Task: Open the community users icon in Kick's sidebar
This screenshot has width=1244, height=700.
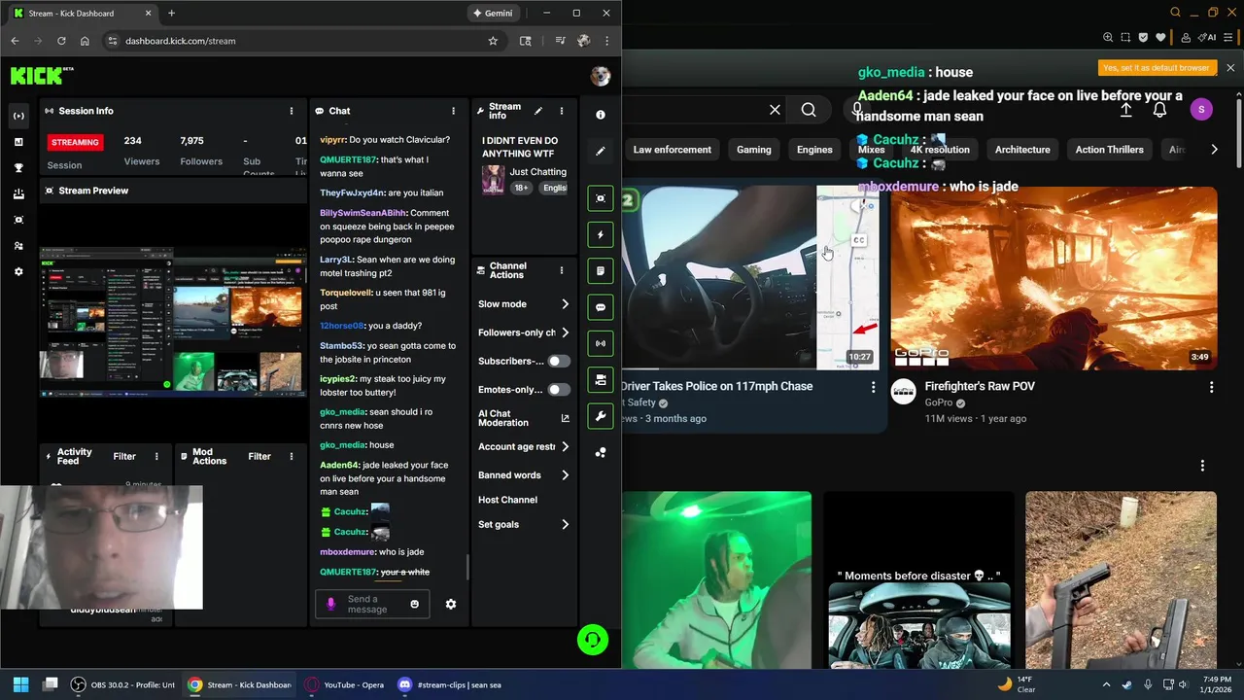Action: tap(18, 246)
